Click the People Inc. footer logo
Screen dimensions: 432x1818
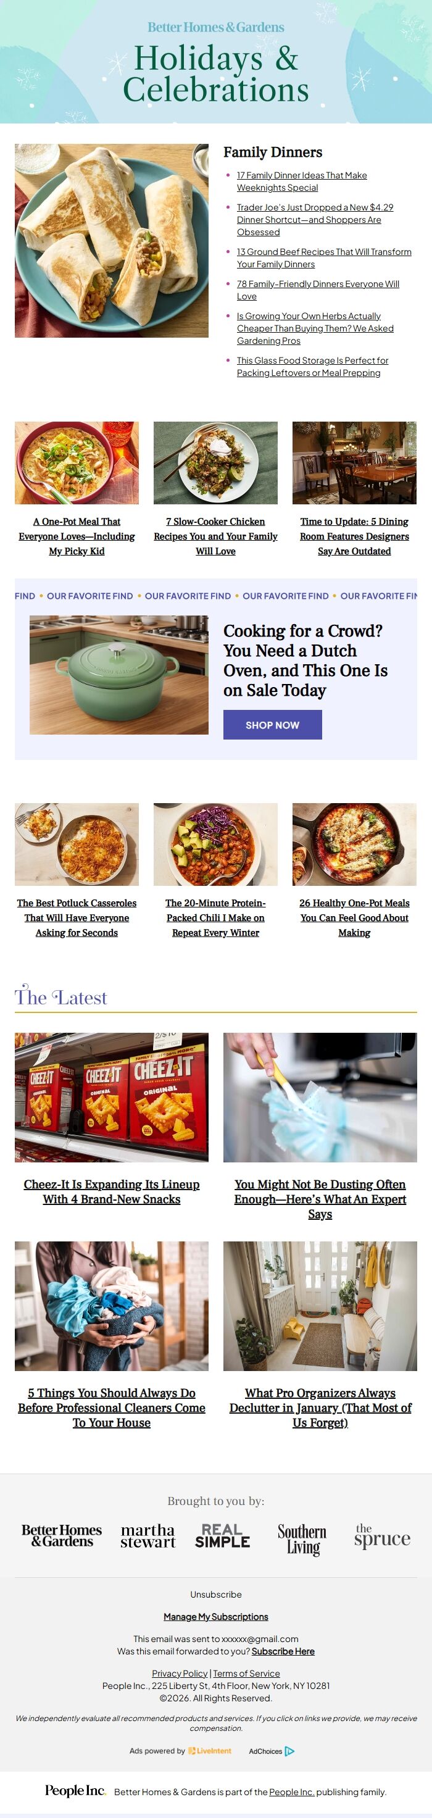point(75,1790)
